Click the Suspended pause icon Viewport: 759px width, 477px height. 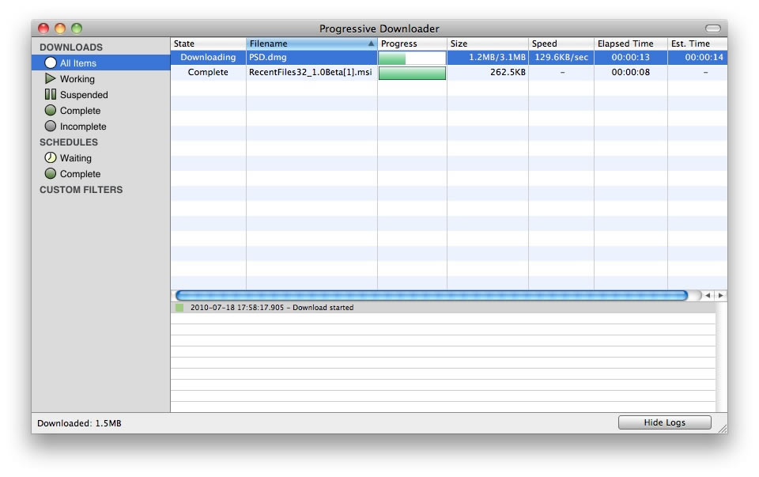coord(51,94)
